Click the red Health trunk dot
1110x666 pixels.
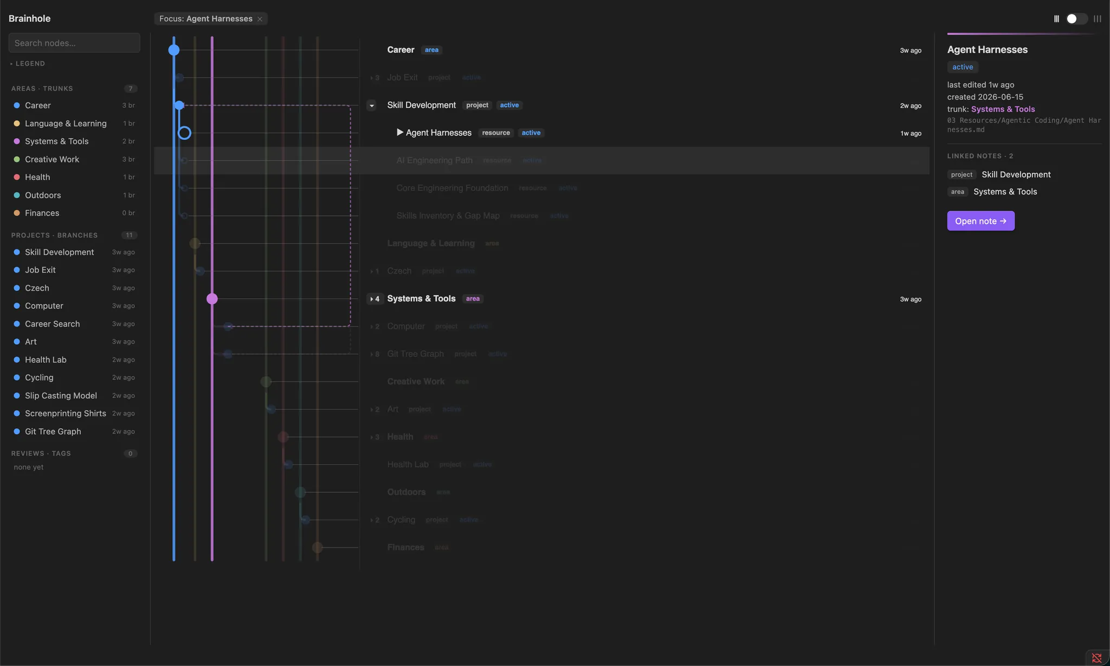[x=17, y=177]
